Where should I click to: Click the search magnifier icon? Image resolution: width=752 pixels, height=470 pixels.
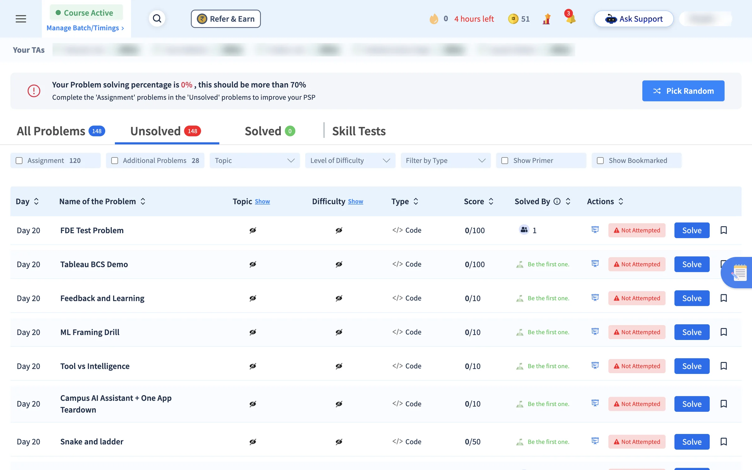pos(157,19)
